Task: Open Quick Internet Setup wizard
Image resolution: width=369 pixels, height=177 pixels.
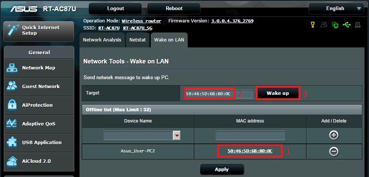Action: [x=39, y=31]
